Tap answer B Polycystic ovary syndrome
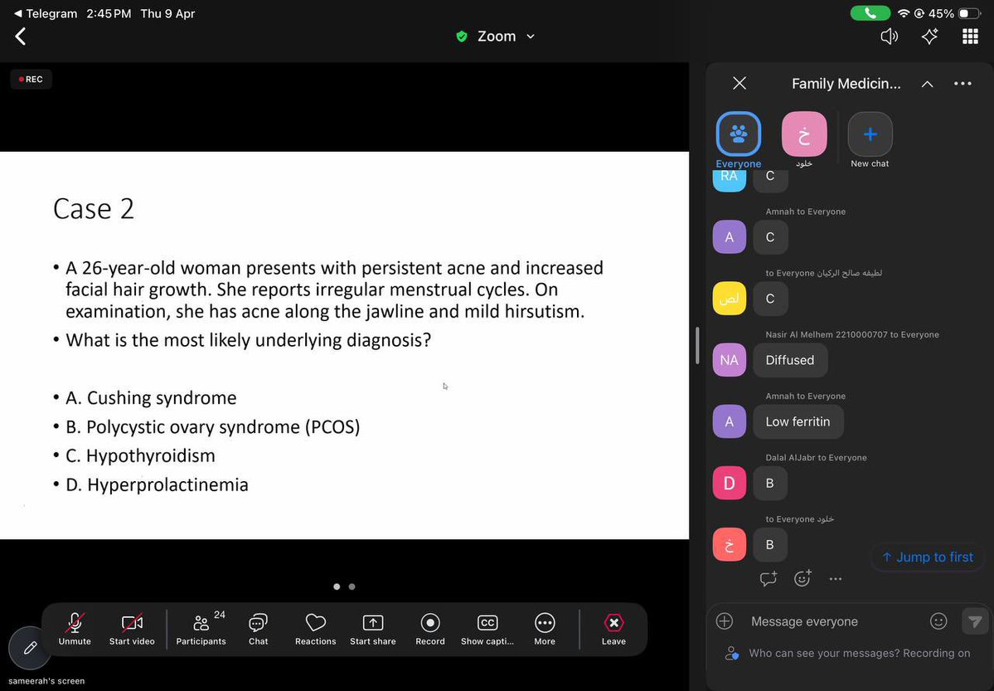Viewport: 994px width, 691px height. (213, 426)
